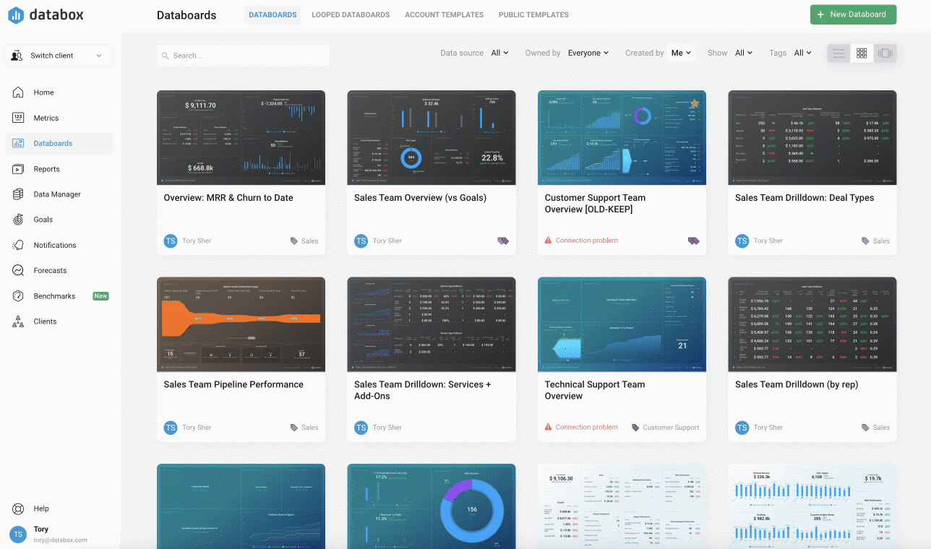931x549 pixels.
Task: Click the Benchmarks sidebar icon
Action: click(x=18, y=296)
